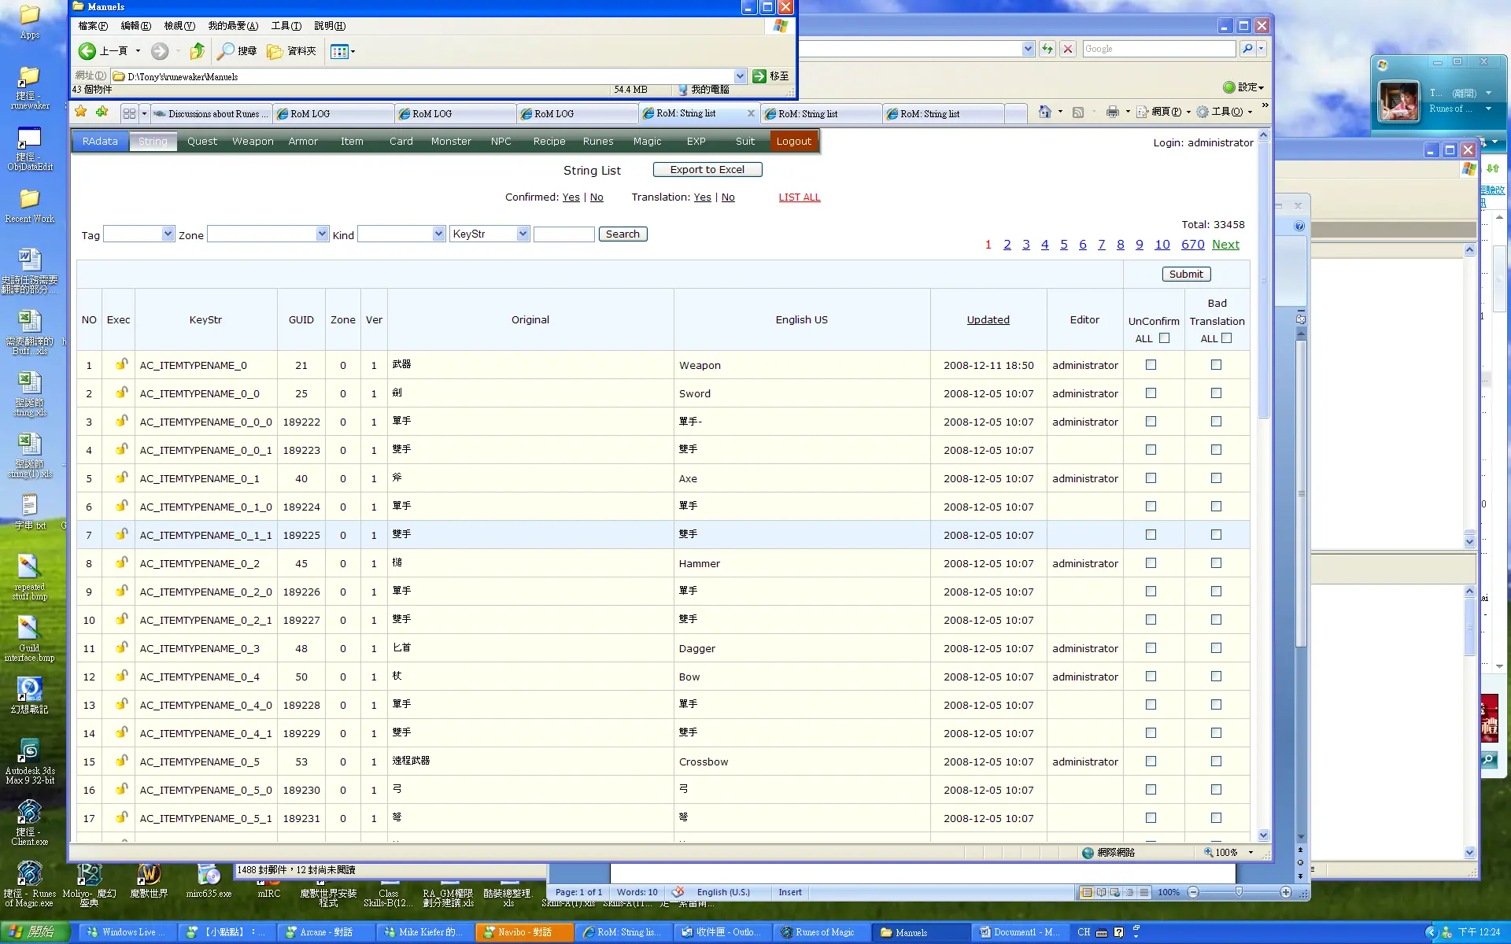This screenshot has width=1511, height=944.
Task: Open the Manuels window's fourth menu
Action: pos(232,26)
